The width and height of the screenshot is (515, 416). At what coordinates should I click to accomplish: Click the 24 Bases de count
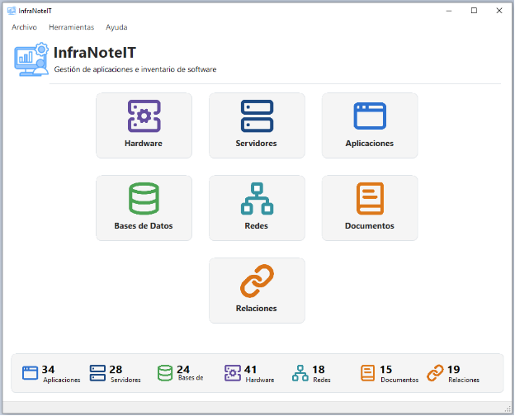coord(183,369)
